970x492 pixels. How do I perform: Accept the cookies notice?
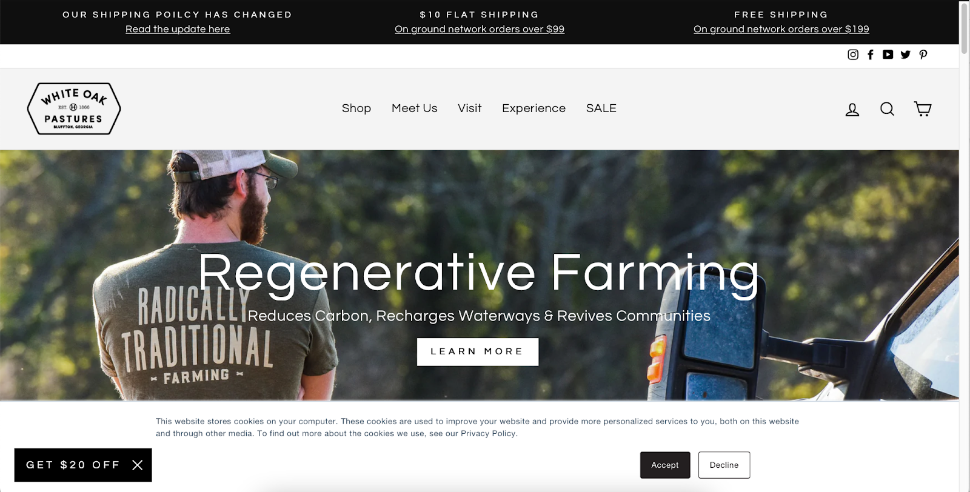[665, 465]
